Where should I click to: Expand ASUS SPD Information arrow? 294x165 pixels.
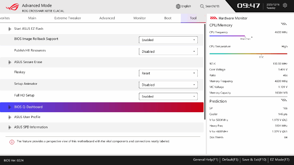coord(10,127)
